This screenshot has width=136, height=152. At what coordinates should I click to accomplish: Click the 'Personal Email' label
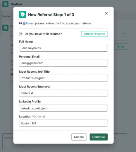[x=29, y=57]
